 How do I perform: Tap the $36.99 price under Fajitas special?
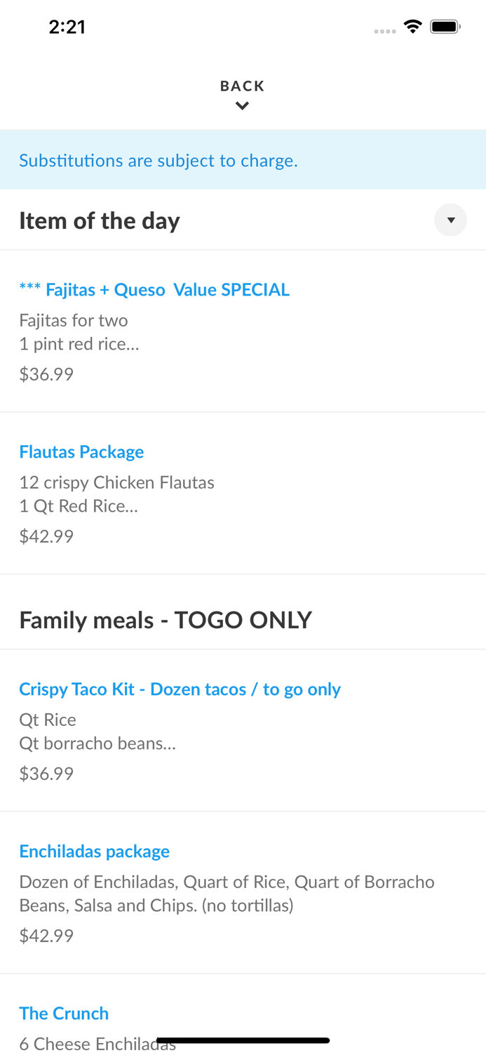pos(46,373)
